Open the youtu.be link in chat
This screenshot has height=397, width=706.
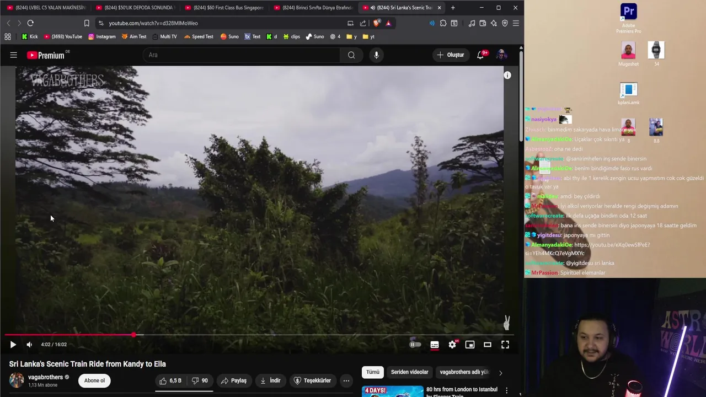(588, 249)
